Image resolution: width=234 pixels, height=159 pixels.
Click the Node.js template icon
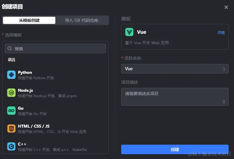coord(11,93)
